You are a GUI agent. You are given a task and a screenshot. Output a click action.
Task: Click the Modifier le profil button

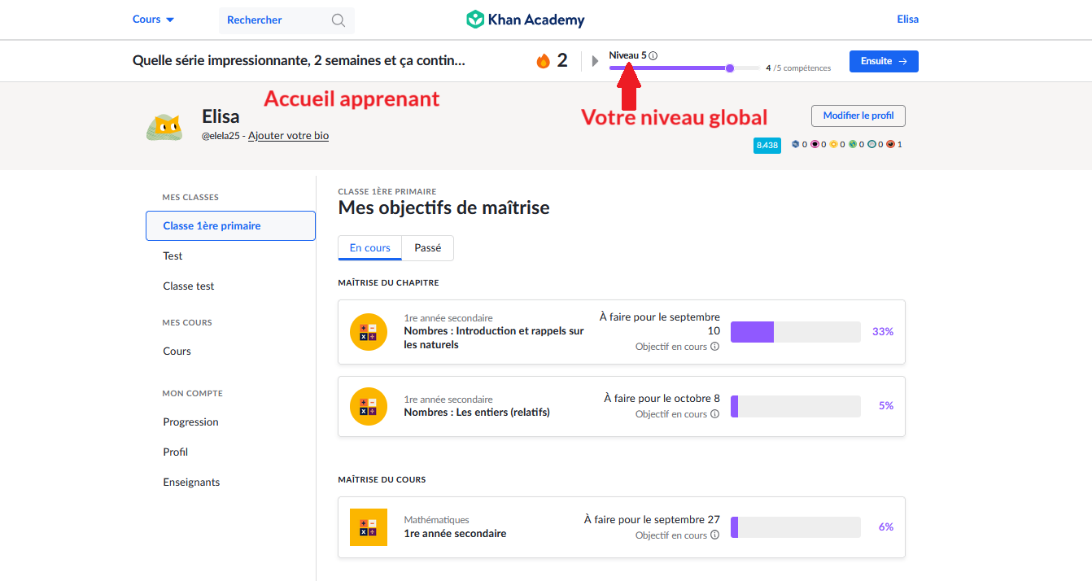[x=858, y=116]
